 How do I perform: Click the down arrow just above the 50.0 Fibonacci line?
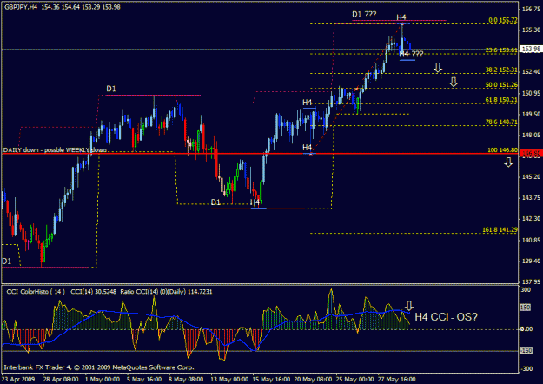point(454,82)
